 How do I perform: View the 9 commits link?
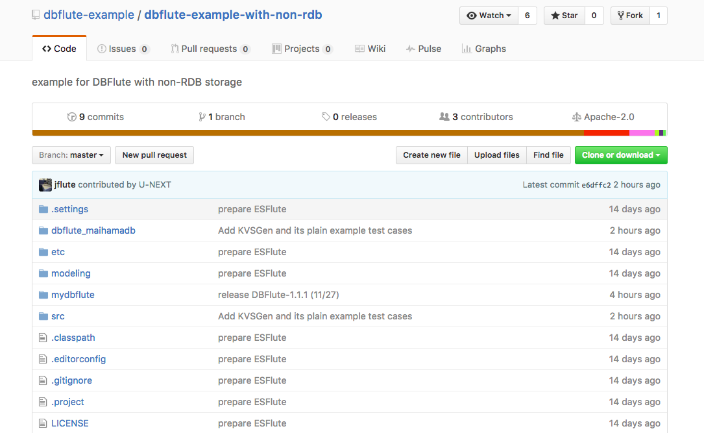(x=95, y=117)
